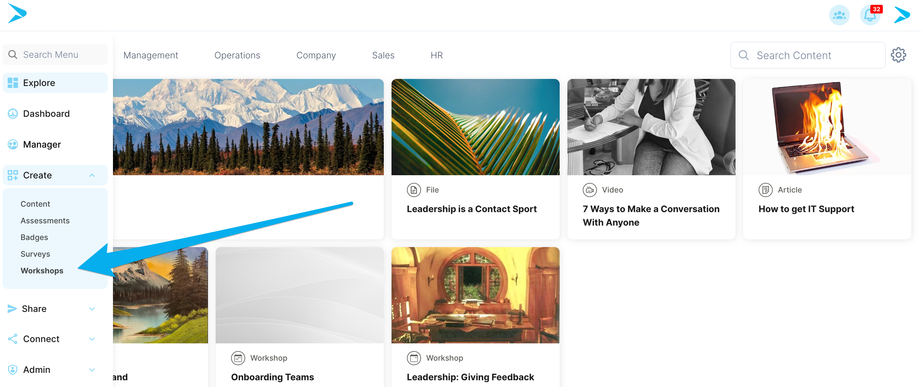Focus the Search Menu input field
921x387 pixels.
[x=55, y=54]
